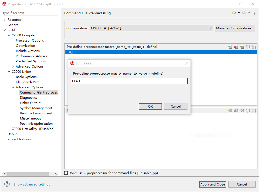Close the Properties window

click(253, 4)
